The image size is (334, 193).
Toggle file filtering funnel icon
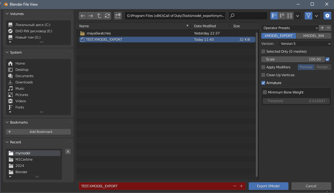coord(308,16)
